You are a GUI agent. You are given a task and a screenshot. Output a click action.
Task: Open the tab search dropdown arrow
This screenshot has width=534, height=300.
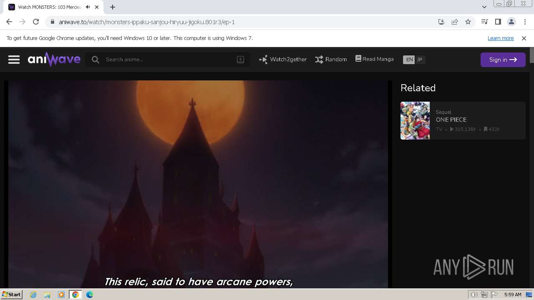(x=484, y=7)
